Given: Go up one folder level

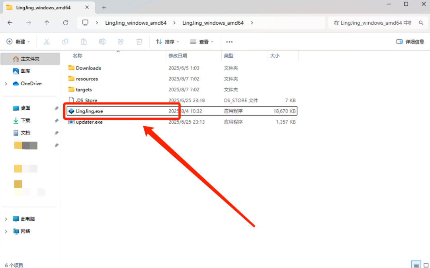Looking at the screenshot, I should (47, 23).
